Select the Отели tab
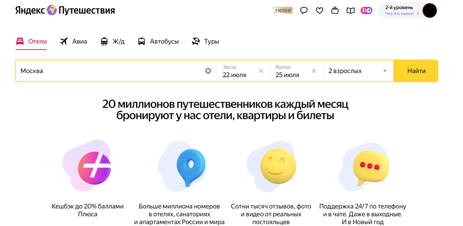 [x=31, y=41]
